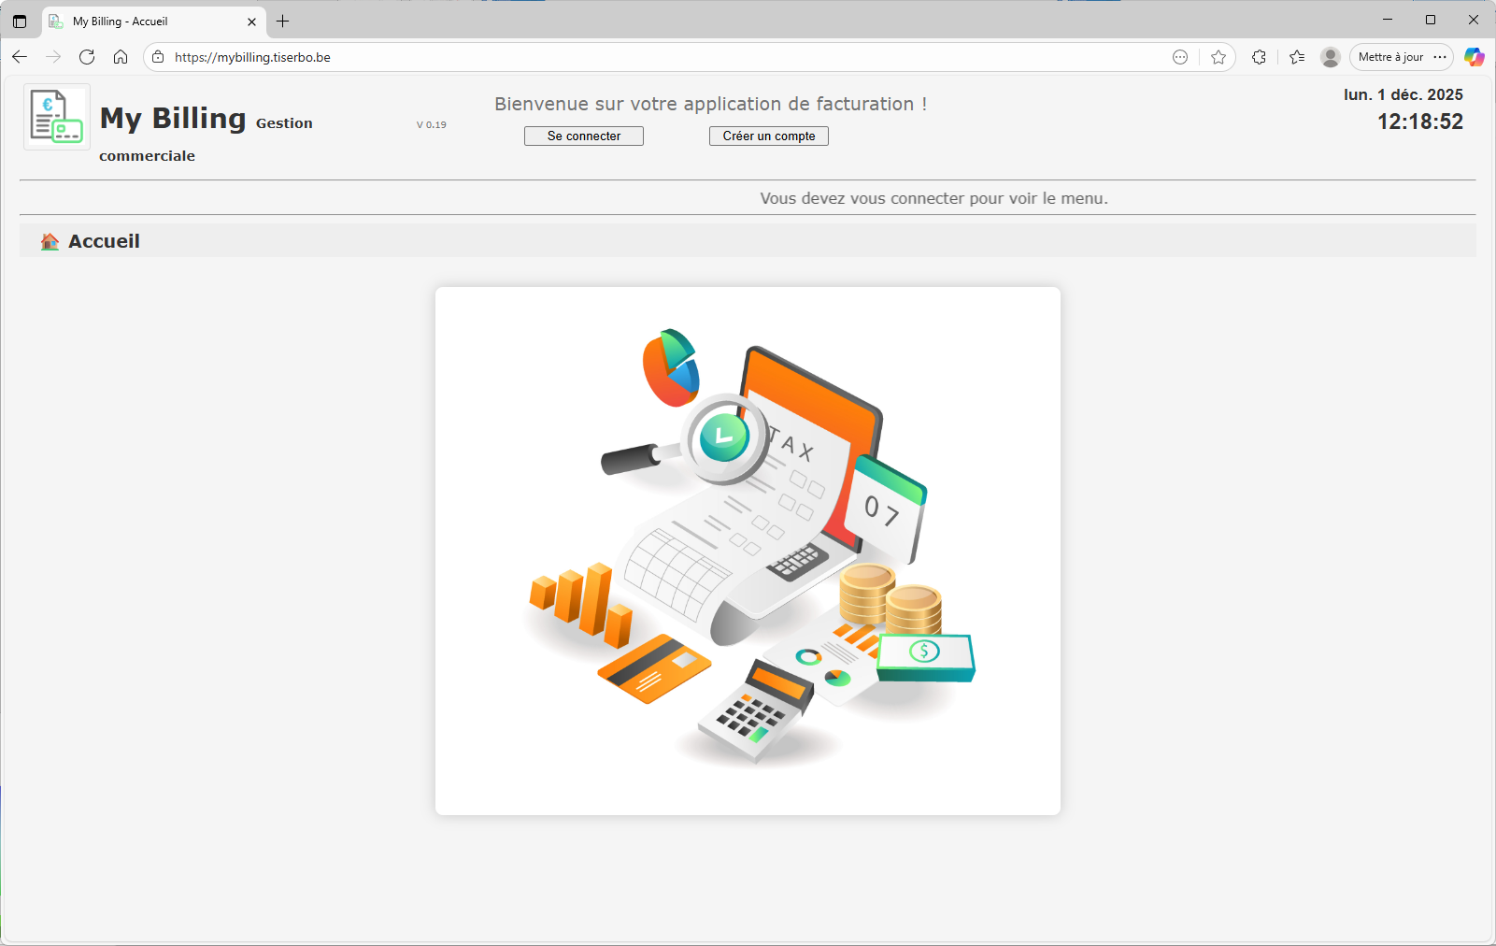The height and width of the screenshot is (946, 1496).
Task: Open the tab actions menu icon
Action: (20, 21)
